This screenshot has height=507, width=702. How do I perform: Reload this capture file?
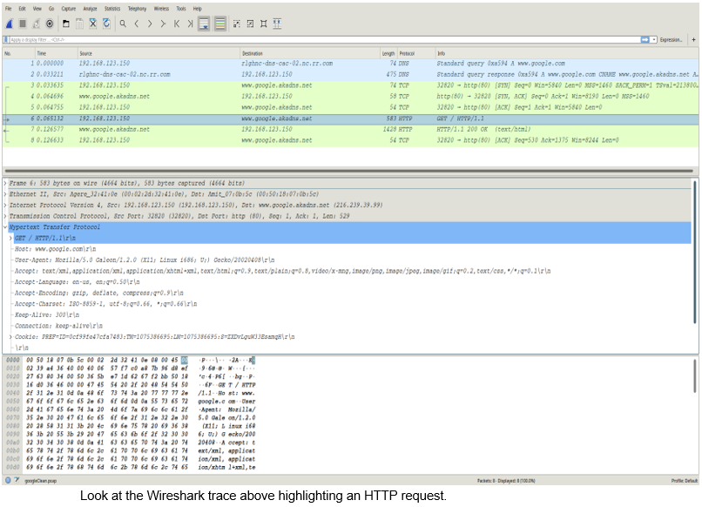(106, 24)
